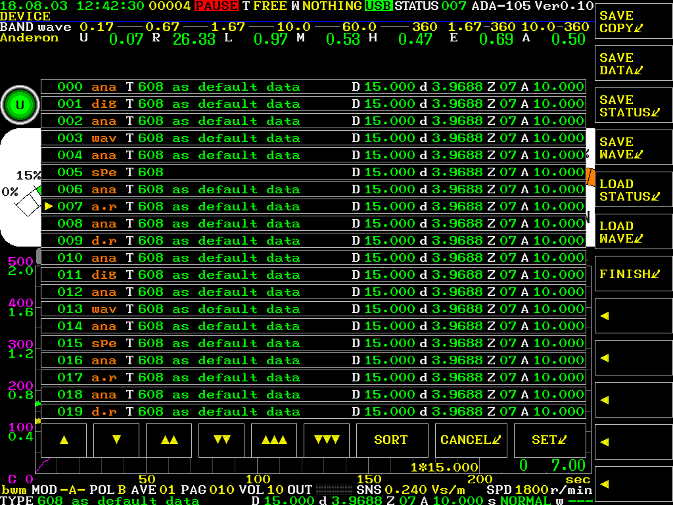673x505 pixels.
Task: Click the POL B setting
Action: point(108,490)
